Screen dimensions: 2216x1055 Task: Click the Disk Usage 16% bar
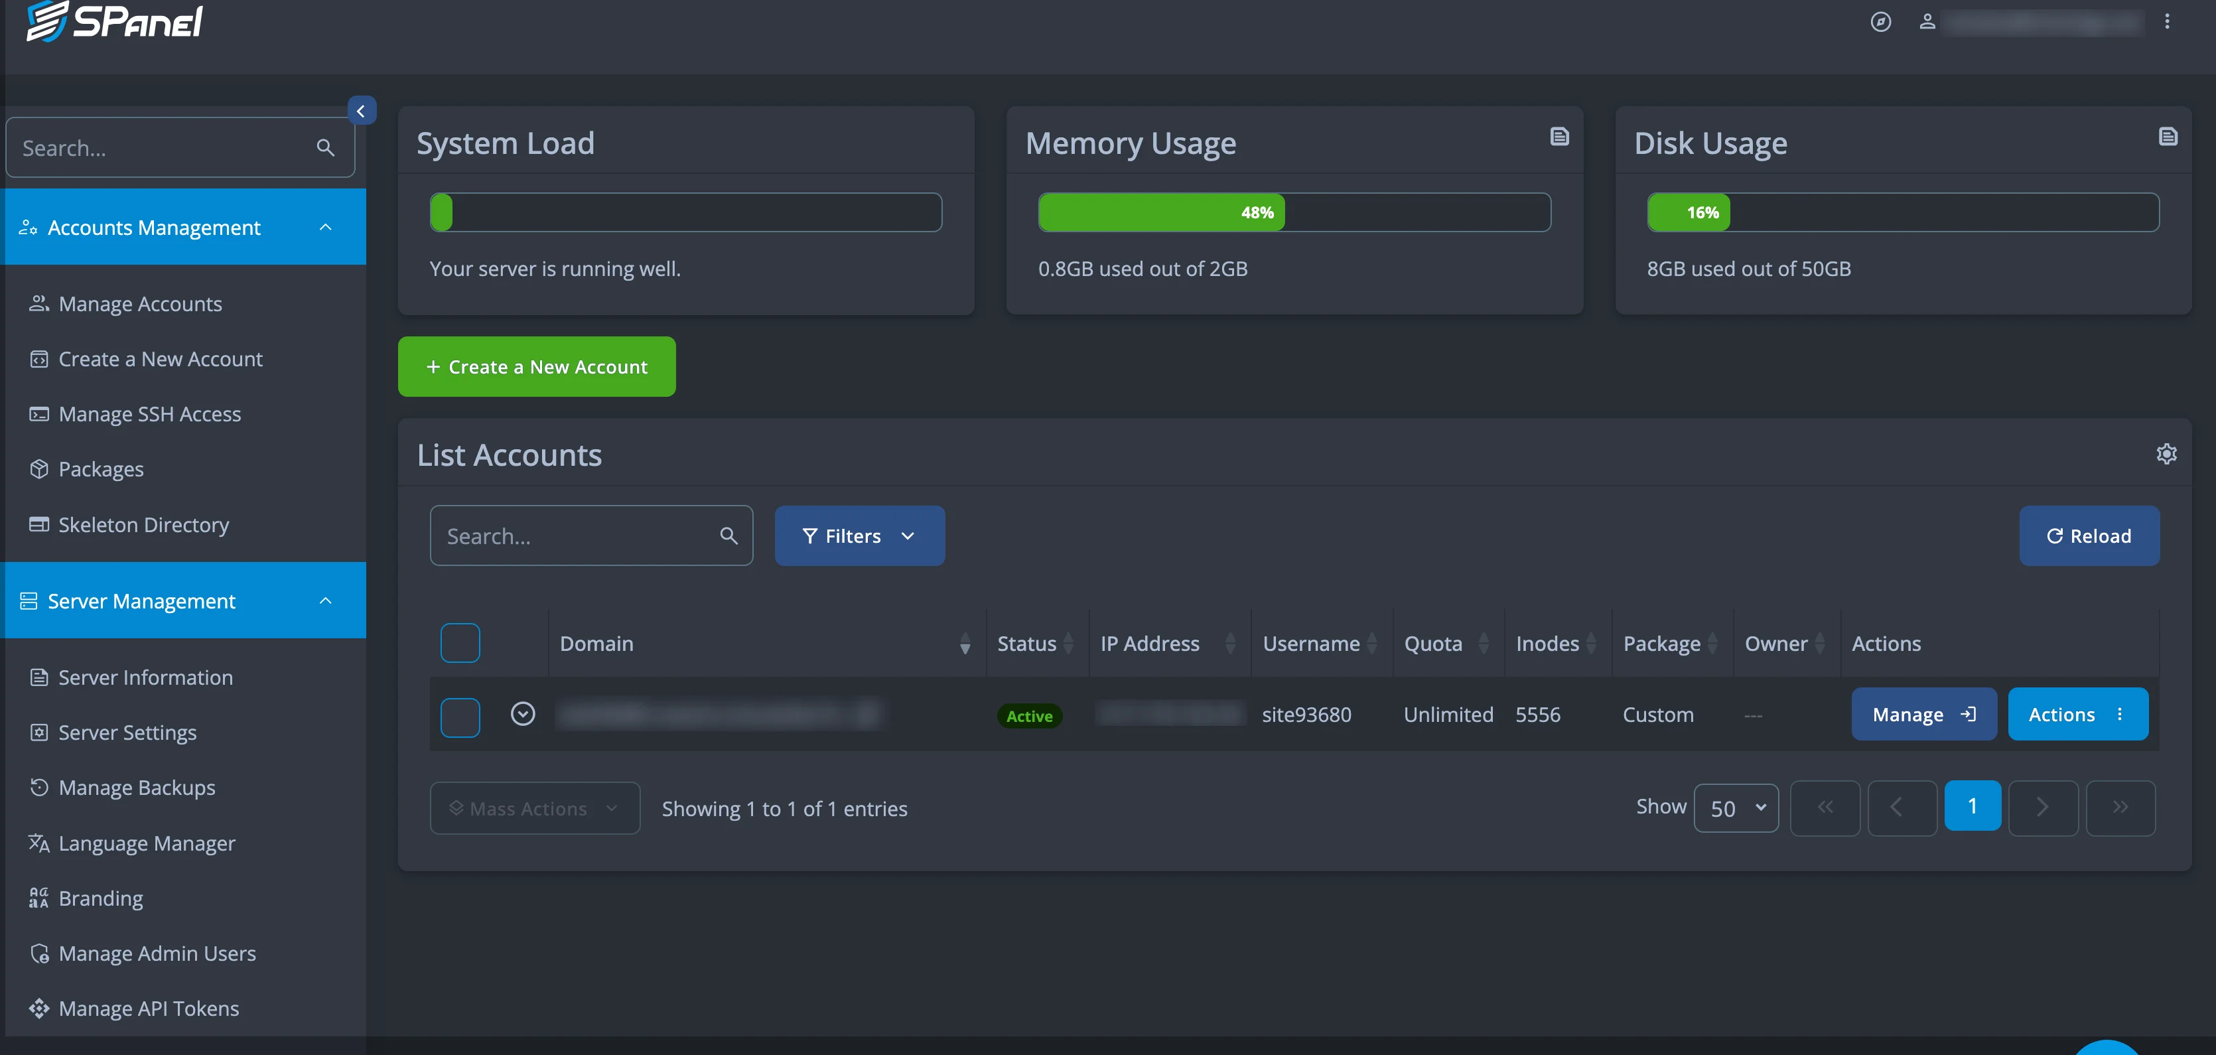click(x=1903, y=212)
